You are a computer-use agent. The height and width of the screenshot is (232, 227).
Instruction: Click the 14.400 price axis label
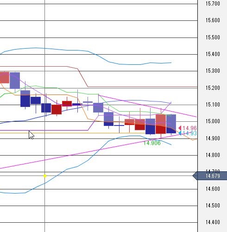click(x=213, y=222)
